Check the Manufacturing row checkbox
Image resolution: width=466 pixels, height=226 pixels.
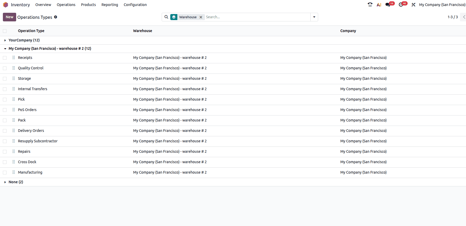click(5, 173)
